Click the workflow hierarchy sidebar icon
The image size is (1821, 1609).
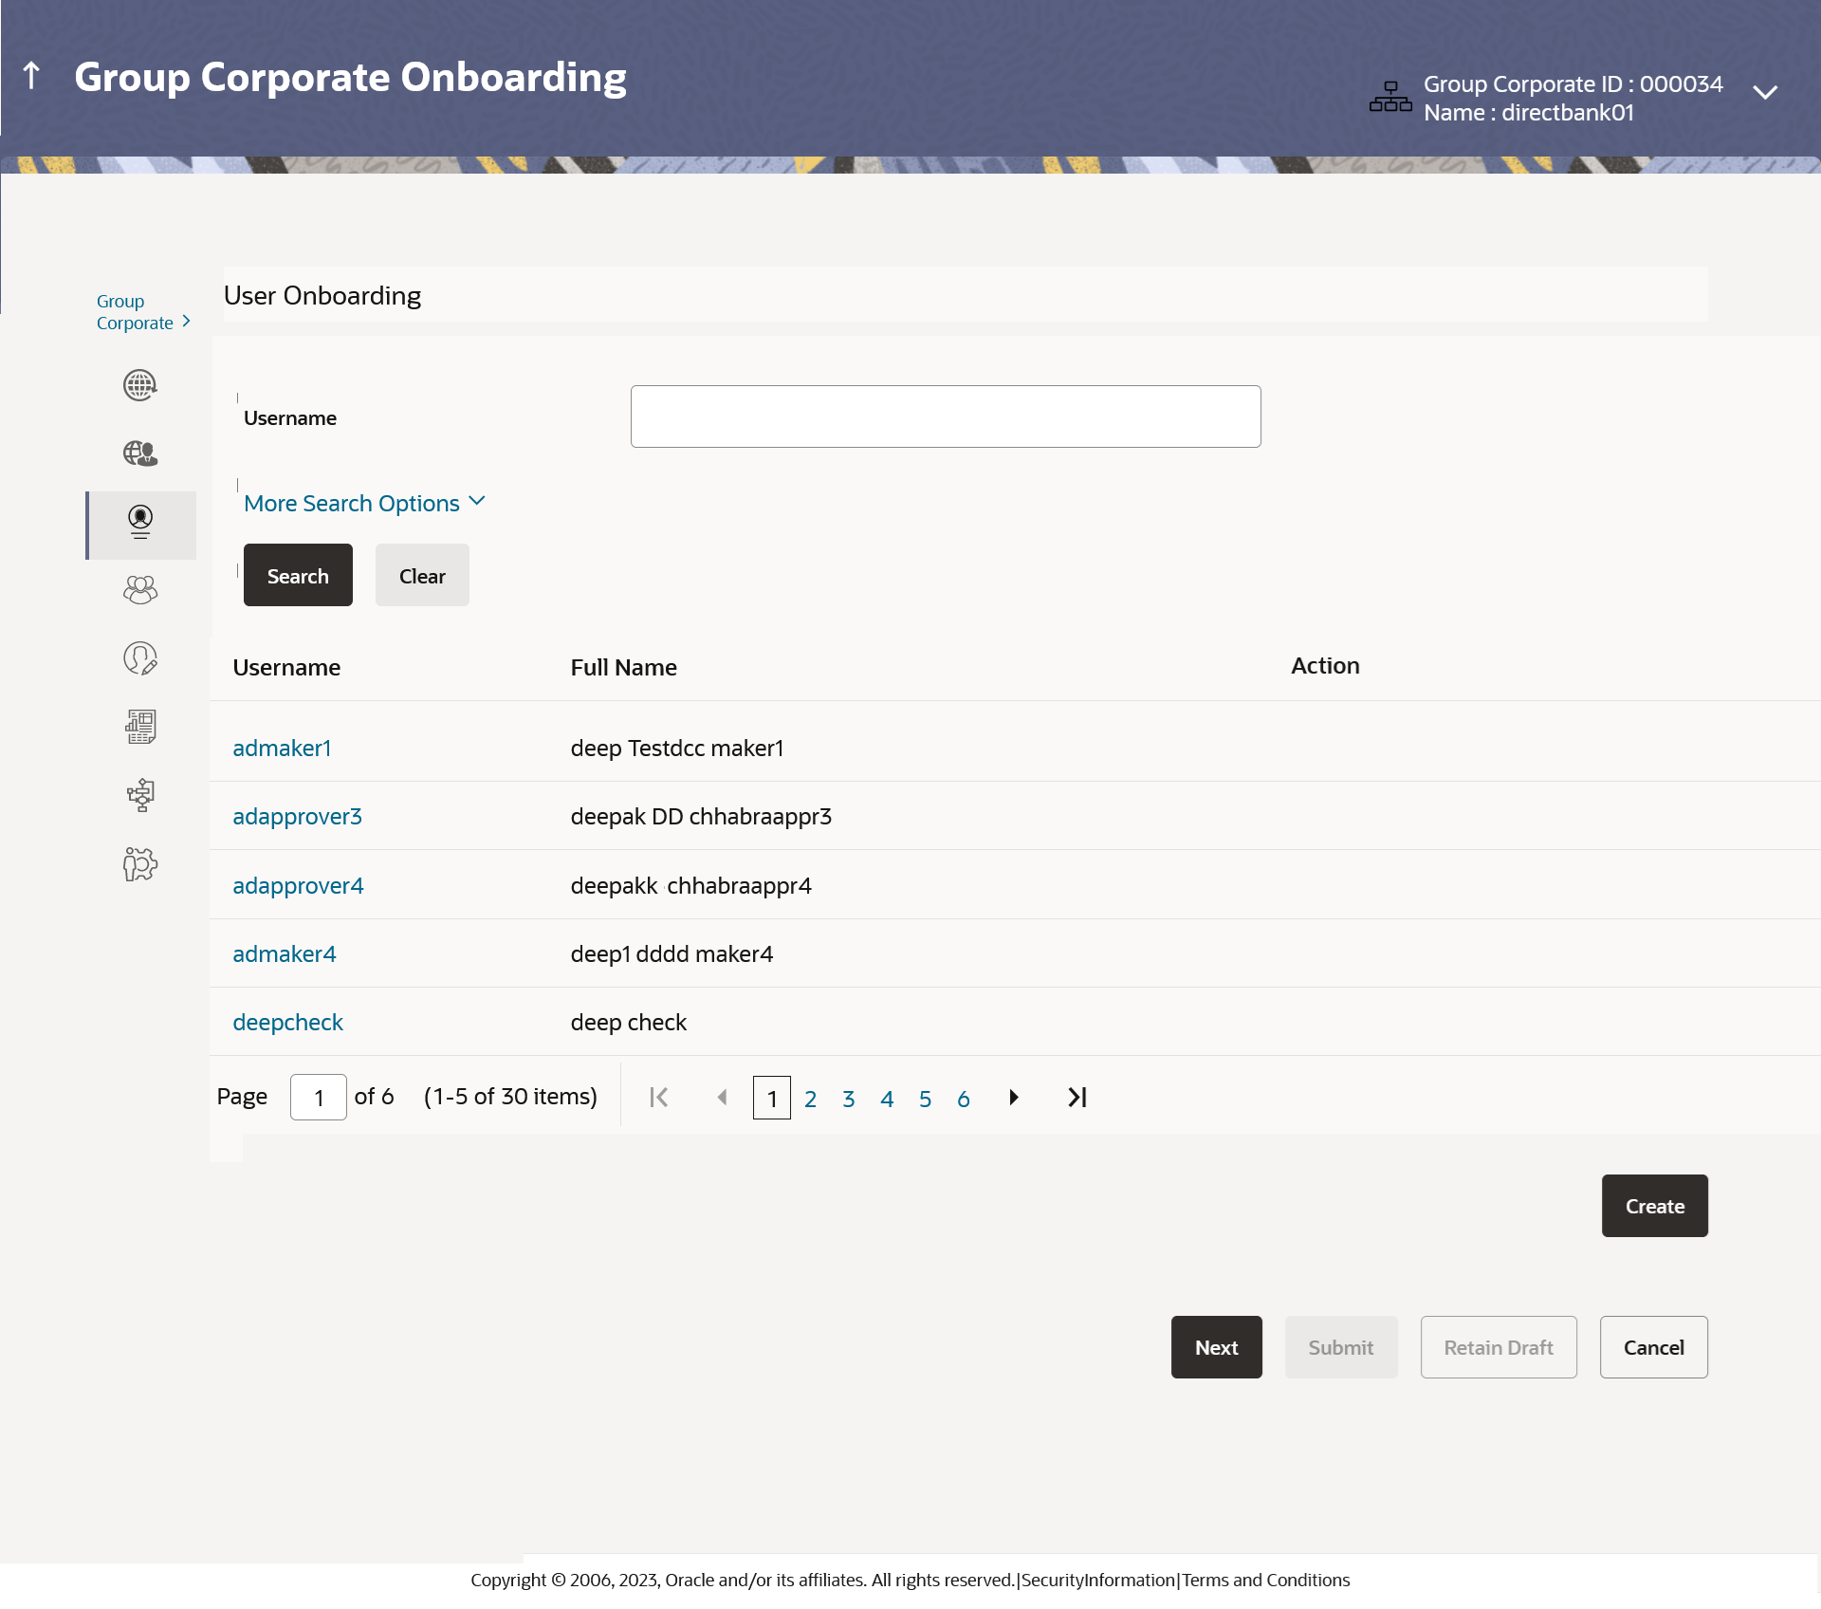coord(140,795)
